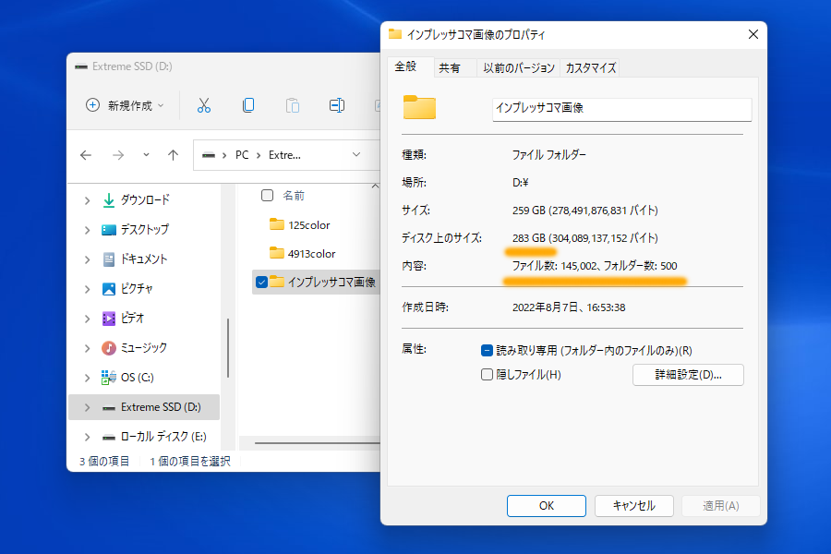Image resolution: width=831 pixels, height=554 pixels.
Task: Click the large folder icon in properties
Action: [x=419, y=107]
